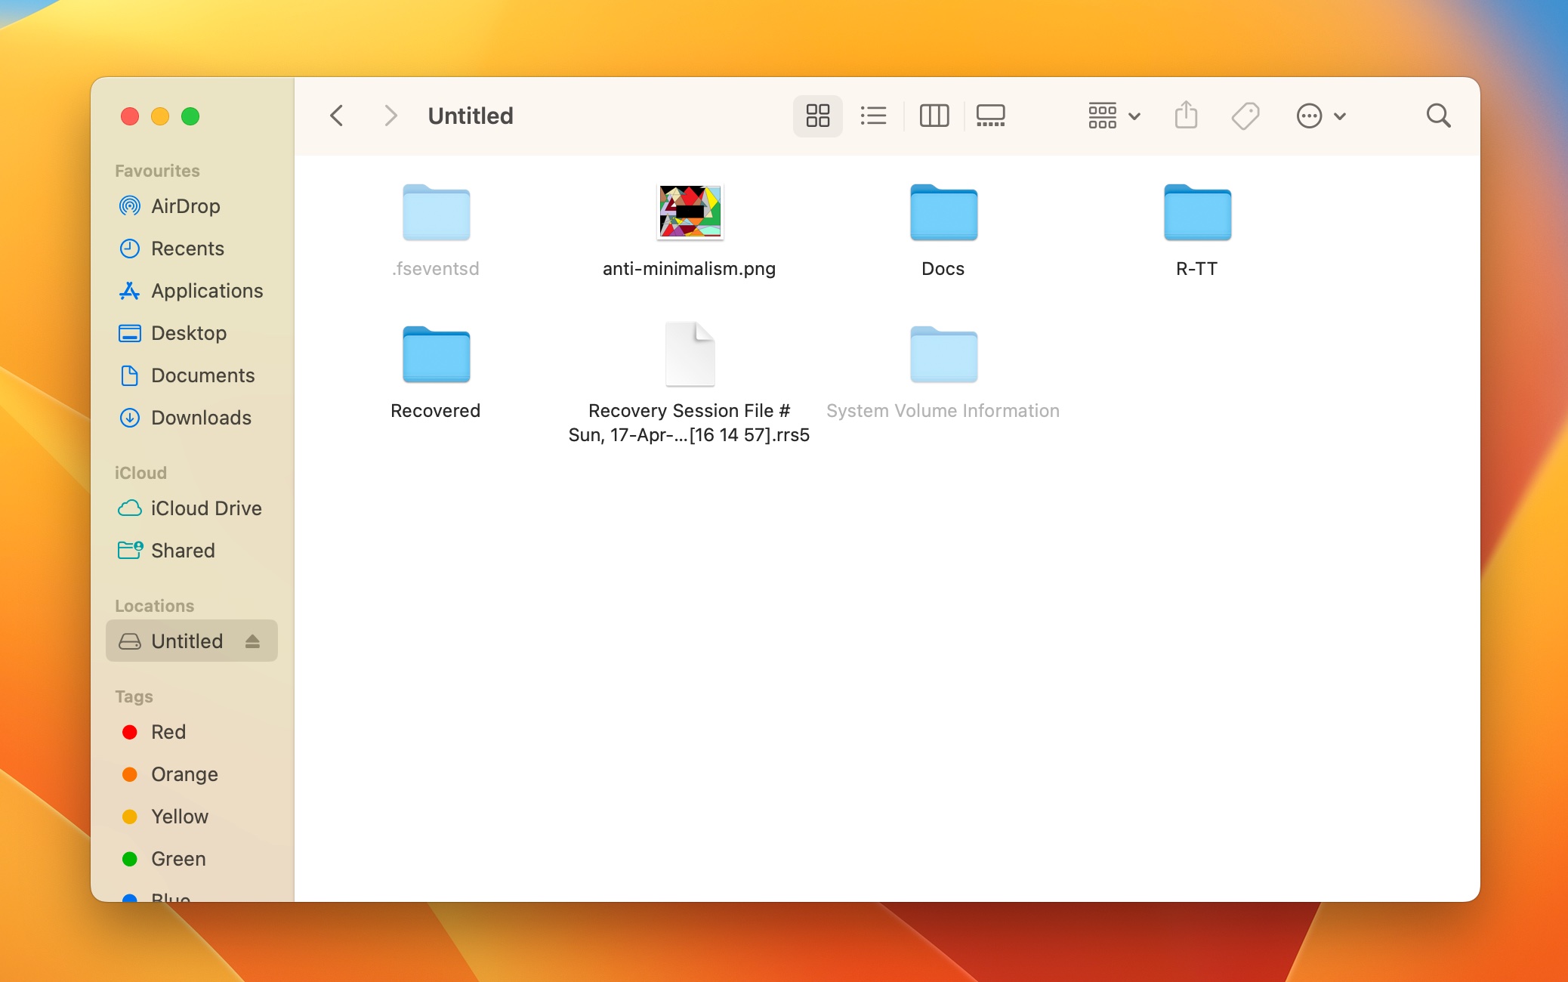Switch to gallery view layout

coord(990,116)
